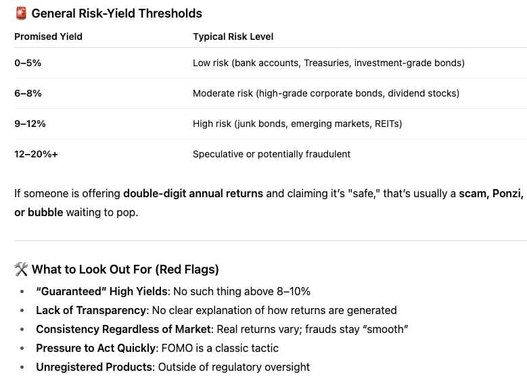
Task: Click the bold double-digit annual returns phrase
Action: coord(193,193)
